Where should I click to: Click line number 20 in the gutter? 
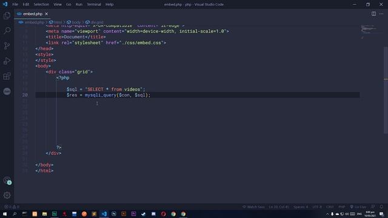coord(25,95)
